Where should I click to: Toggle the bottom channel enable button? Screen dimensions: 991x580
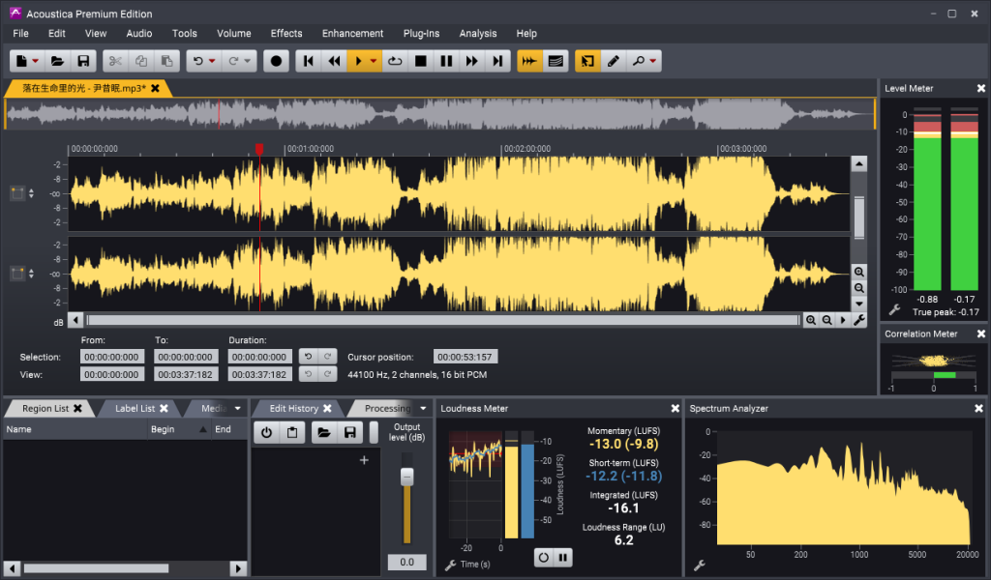17,274
